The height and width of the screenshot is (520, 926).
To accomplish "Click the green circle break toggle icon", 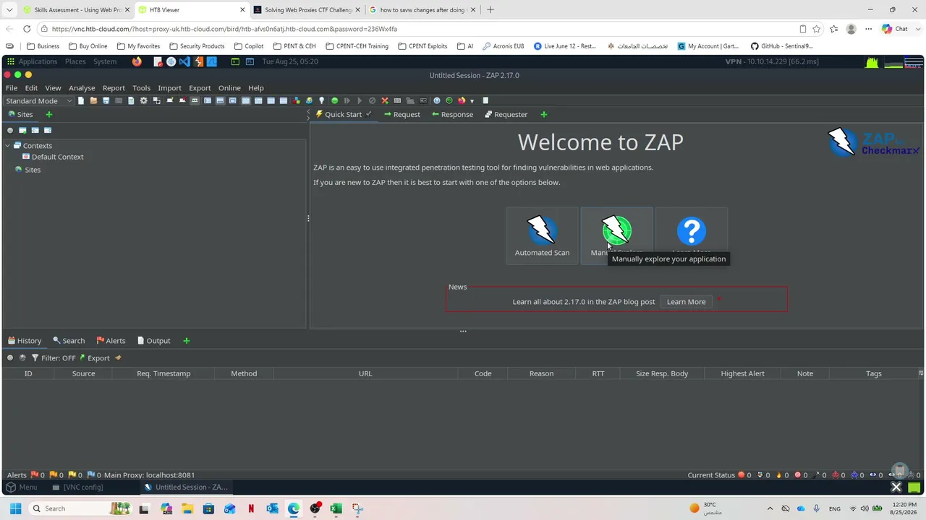I will [x=334, y=100].
